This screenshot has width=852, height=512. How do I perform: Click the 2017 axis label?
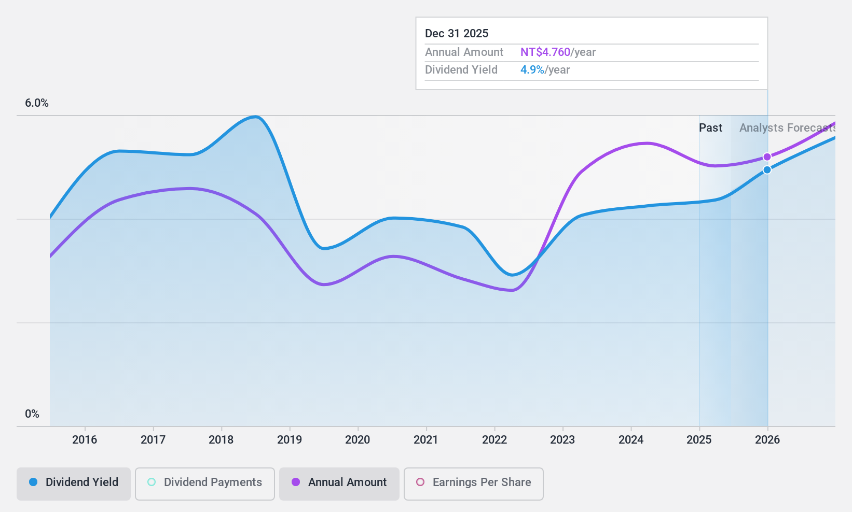(x=153, y=440)
